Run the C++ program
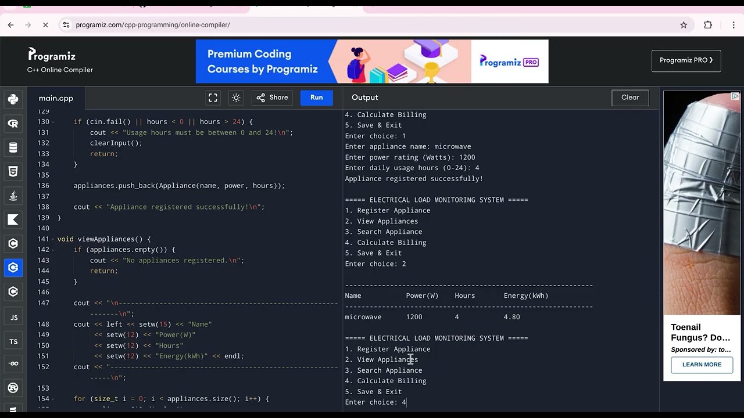744x418 pixels. (x=316, y=98)
